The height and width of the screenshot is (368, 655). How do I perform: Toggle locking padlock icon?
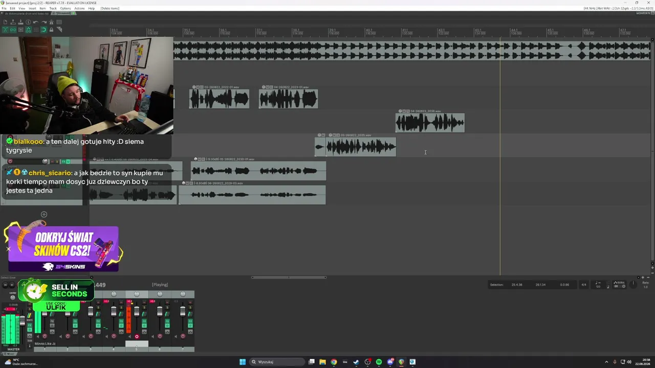coord(51,30)
